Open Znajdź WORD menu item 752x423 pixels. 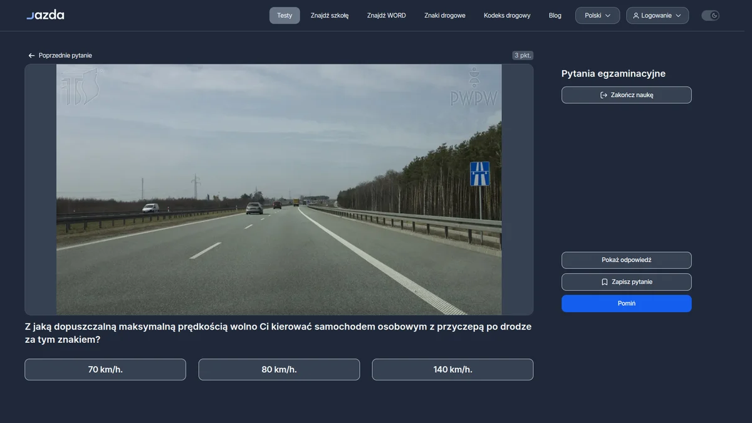click(x=387, y=16)
